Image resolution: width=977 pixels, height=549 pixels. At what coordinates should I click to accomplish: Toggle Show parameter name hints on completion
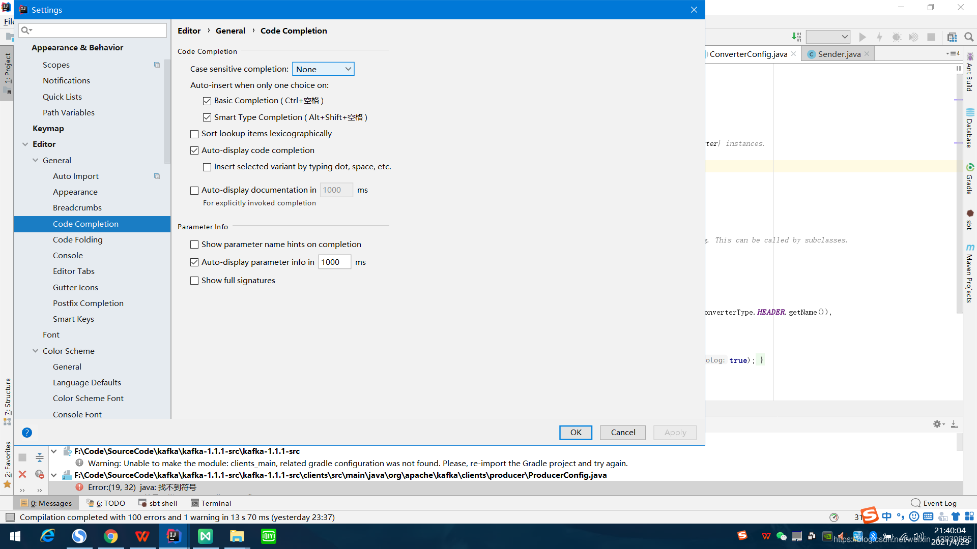coord(194,244)
